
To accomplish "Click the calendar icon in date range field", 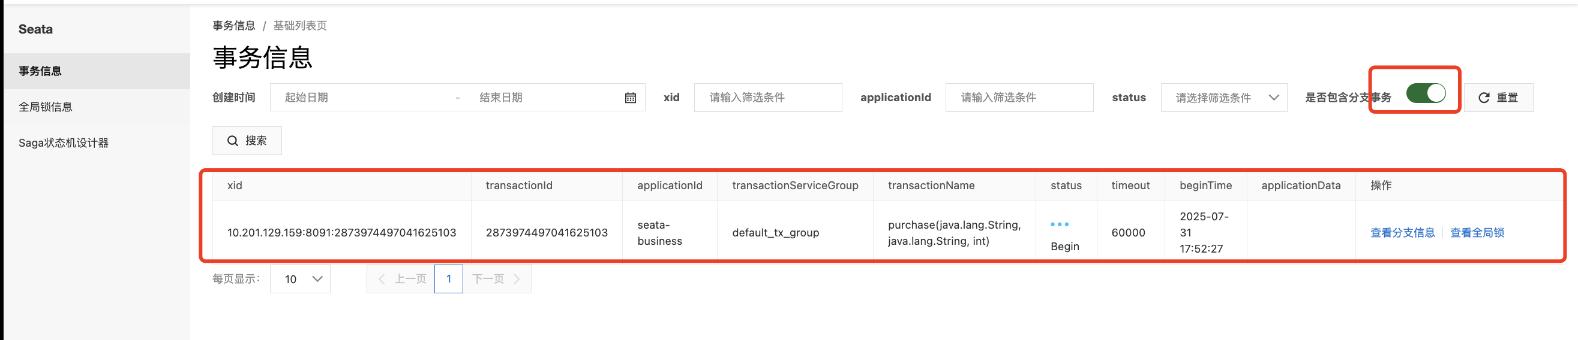I will (x=631, y=98).
